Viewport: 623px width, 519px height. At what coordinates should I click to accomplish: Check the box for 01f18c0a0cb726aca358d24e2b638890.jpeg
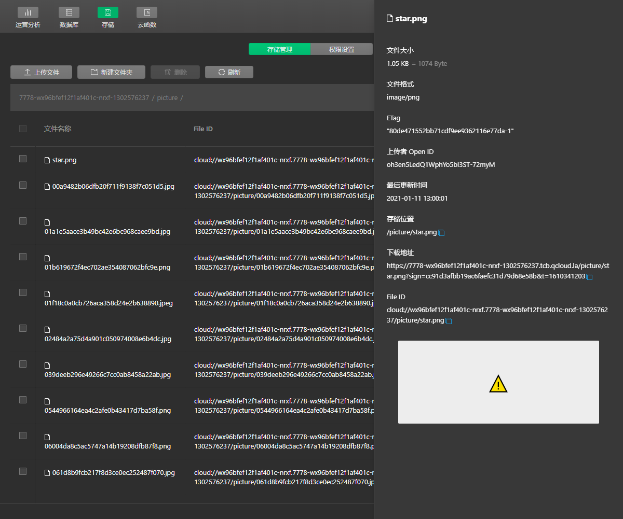click(x=23, y=292)
